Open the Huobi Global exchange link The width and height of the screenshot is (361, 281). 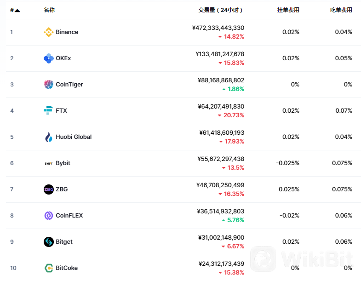[x=74, y=137]
